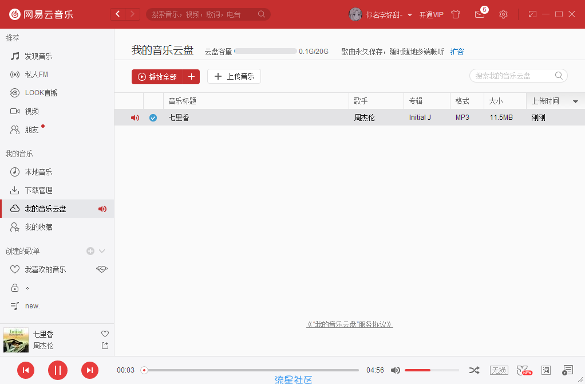Click 开通VIP link

tap(431, 14)
